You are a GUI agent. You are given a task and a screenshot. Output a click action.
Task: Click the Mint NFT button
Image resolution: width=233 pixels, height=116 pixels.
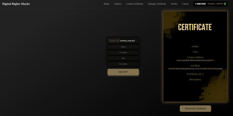tap(123, 72)
